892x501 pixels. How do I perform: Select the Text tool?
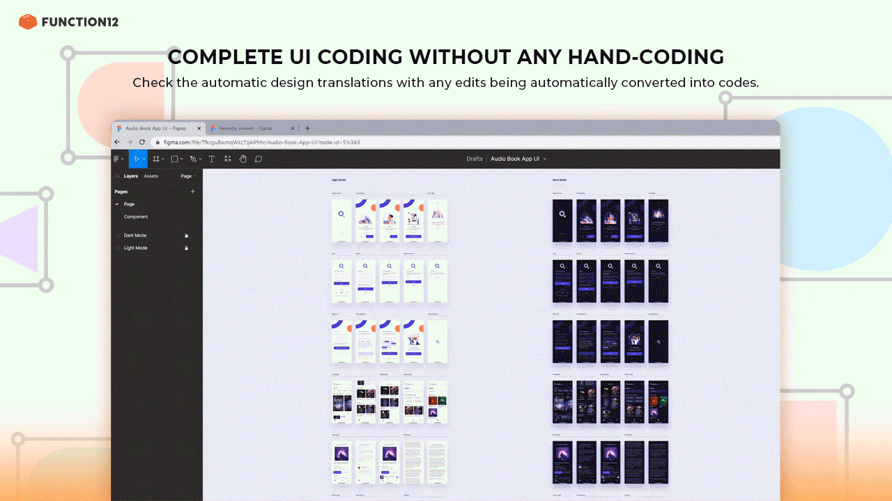[x=212, y=159]
